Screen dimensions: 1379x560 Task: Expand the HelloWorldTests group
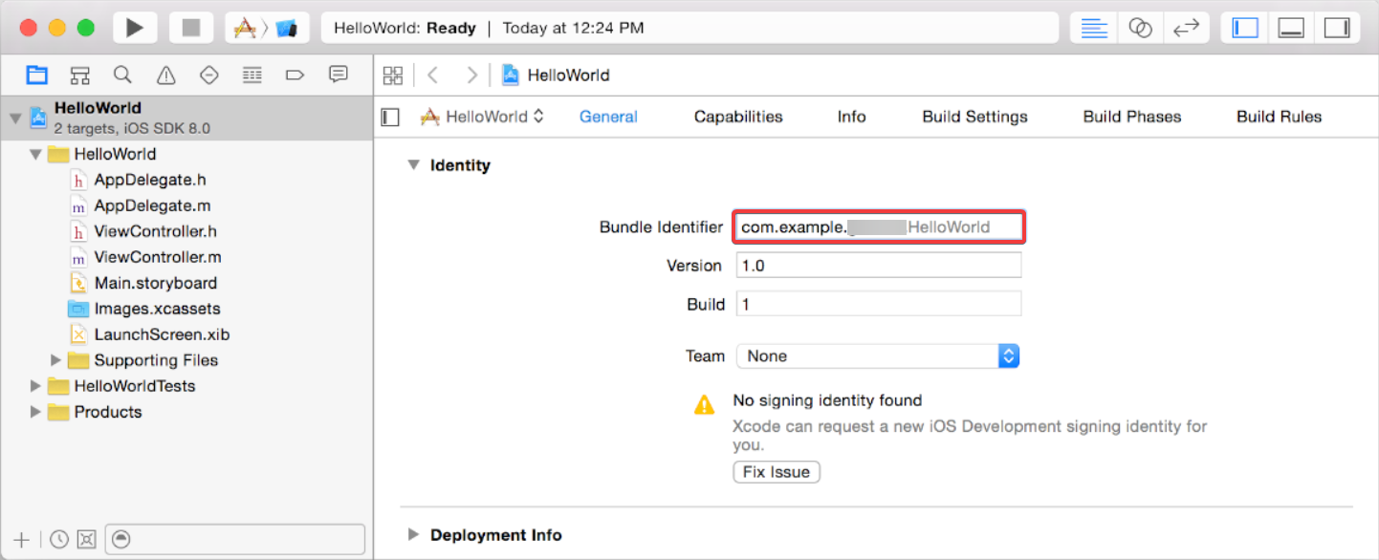click(x=35, y=386)
